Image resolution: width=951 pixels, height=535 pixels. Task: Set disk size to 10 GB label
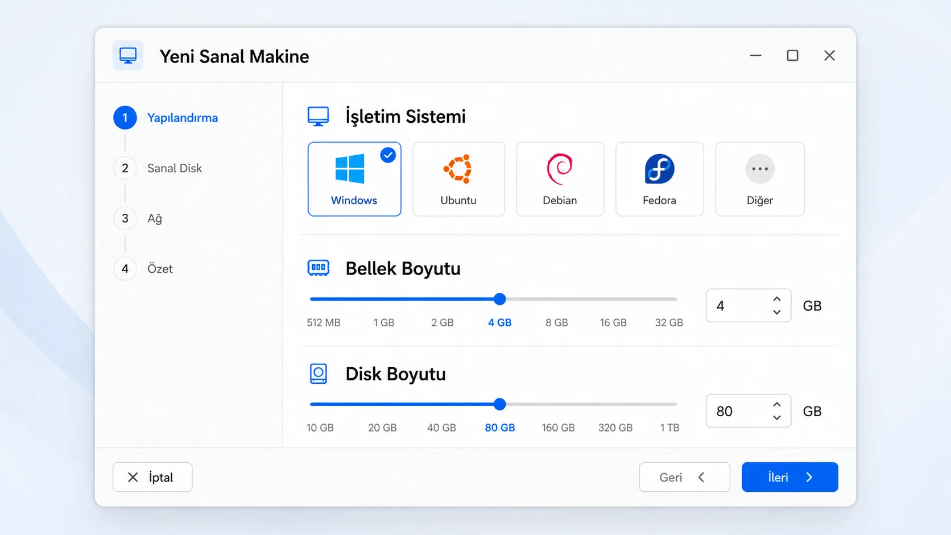320,428
